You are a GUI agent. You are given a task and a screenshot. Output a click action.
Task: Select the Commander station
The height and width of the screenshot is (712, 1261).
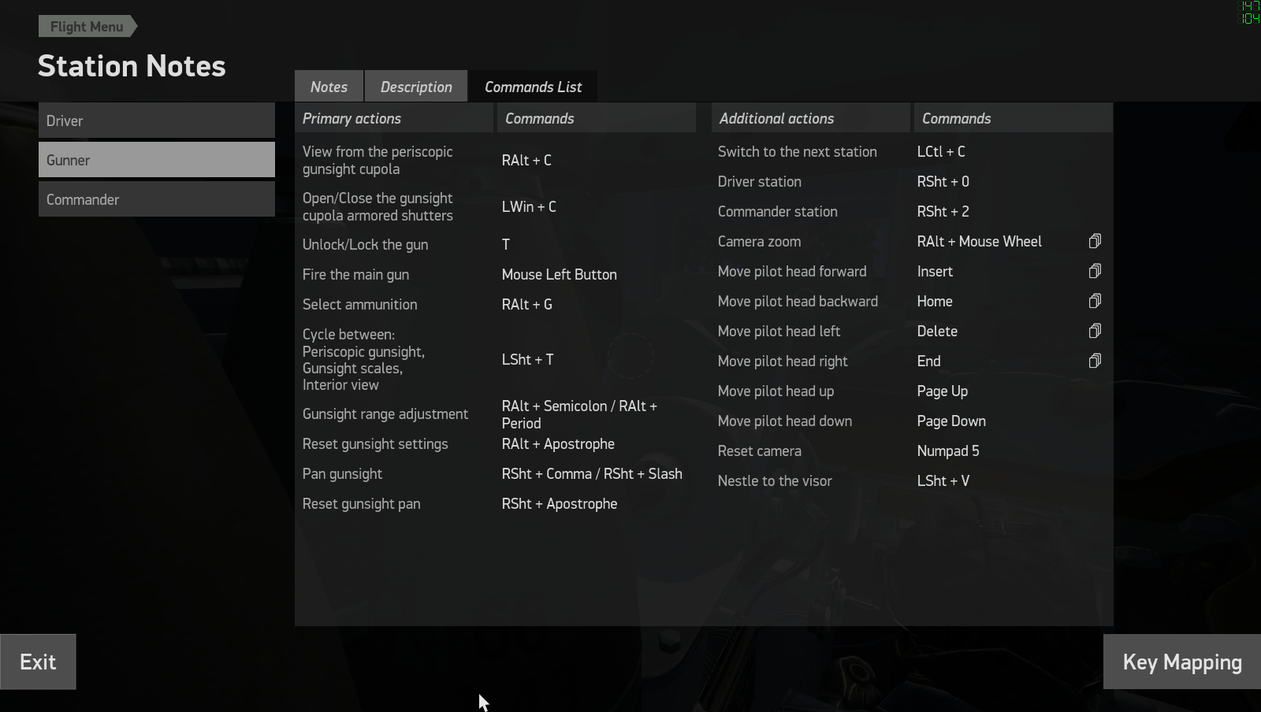point(156,199)
